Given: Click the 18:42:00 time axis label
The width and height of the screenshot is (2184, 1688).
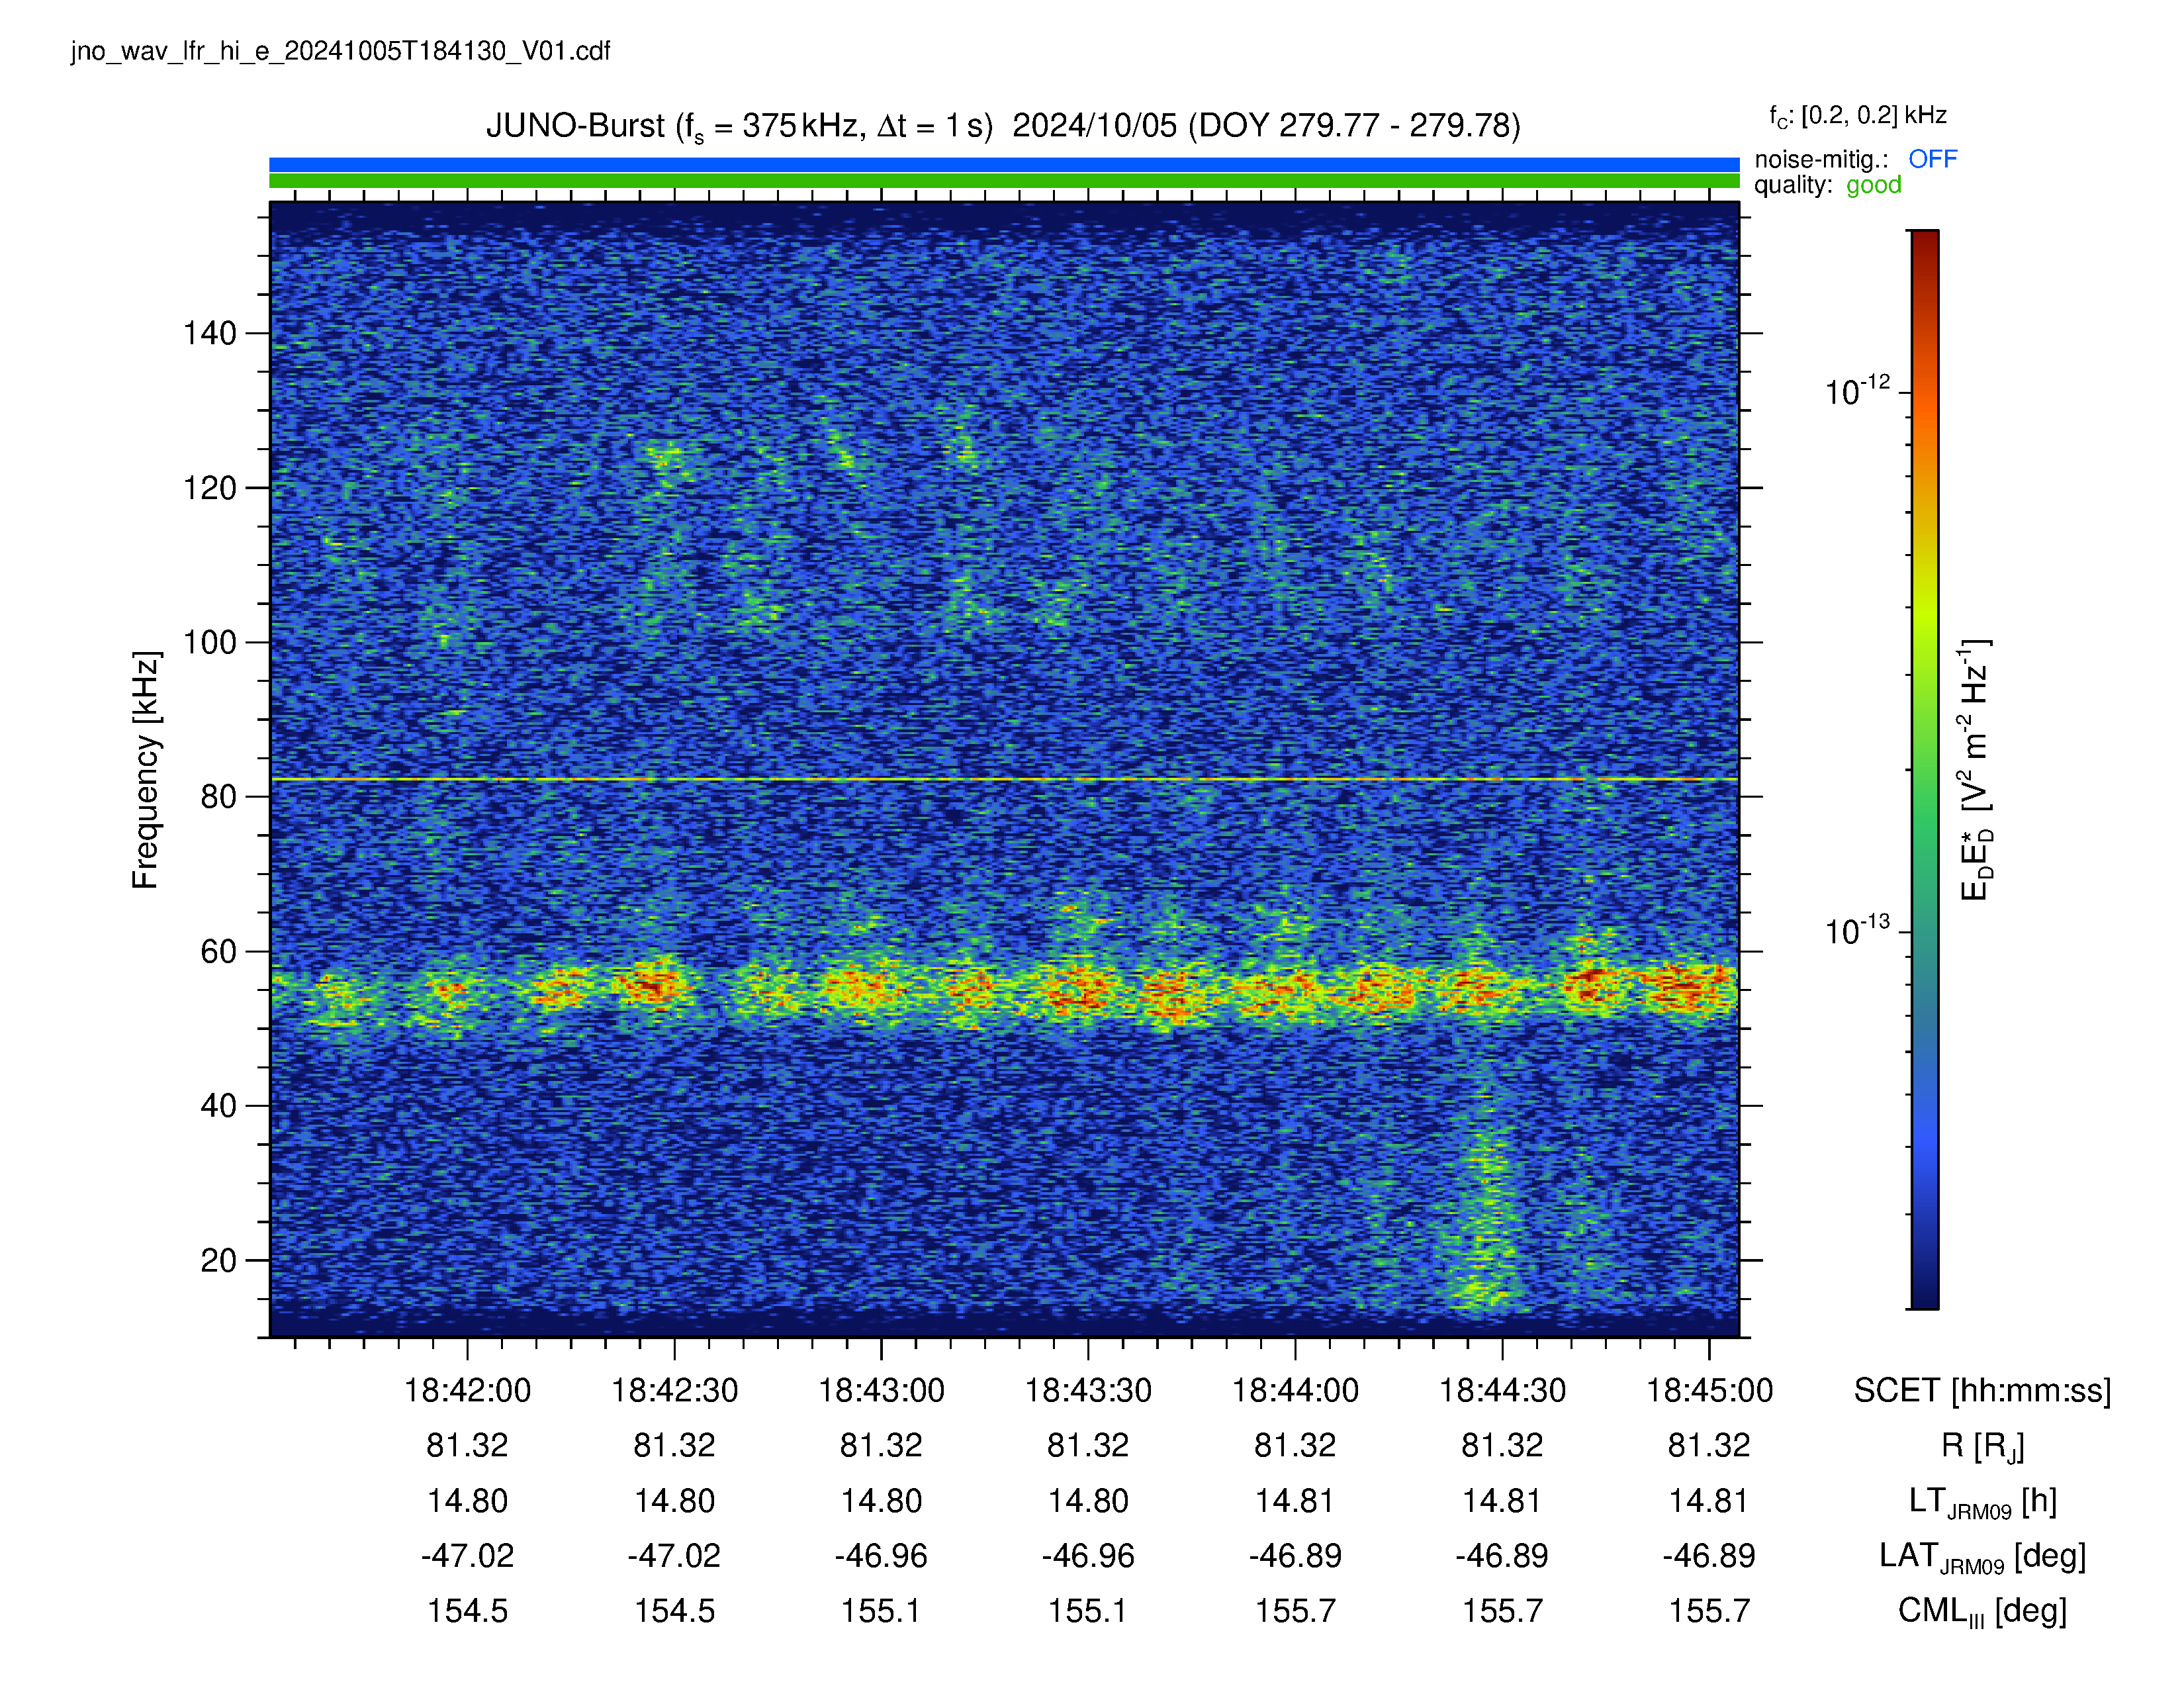Looking at the screenshot, I should 467,1391.
